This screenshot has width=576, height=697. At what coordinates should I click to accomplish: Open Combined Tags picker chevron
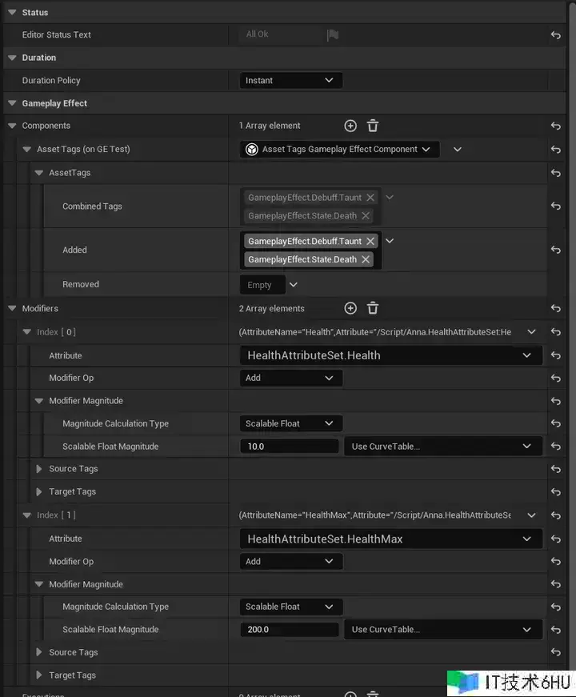click(390, 198)
